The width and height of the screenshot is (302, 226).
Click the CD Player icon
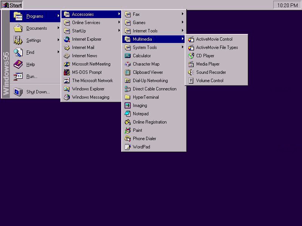[x=191, y=56]
